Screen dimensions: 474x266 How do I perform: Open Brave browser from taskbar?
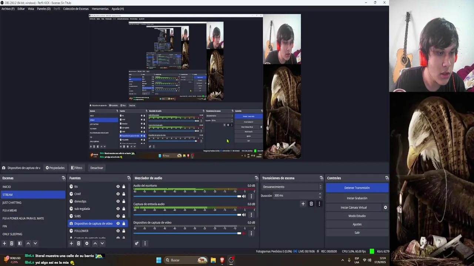point(222,260)
